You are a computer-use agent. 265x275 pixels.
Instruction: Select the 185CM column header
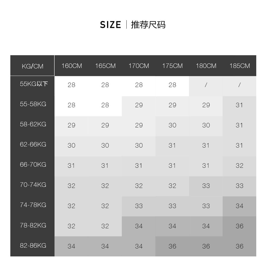click(240, 66)
